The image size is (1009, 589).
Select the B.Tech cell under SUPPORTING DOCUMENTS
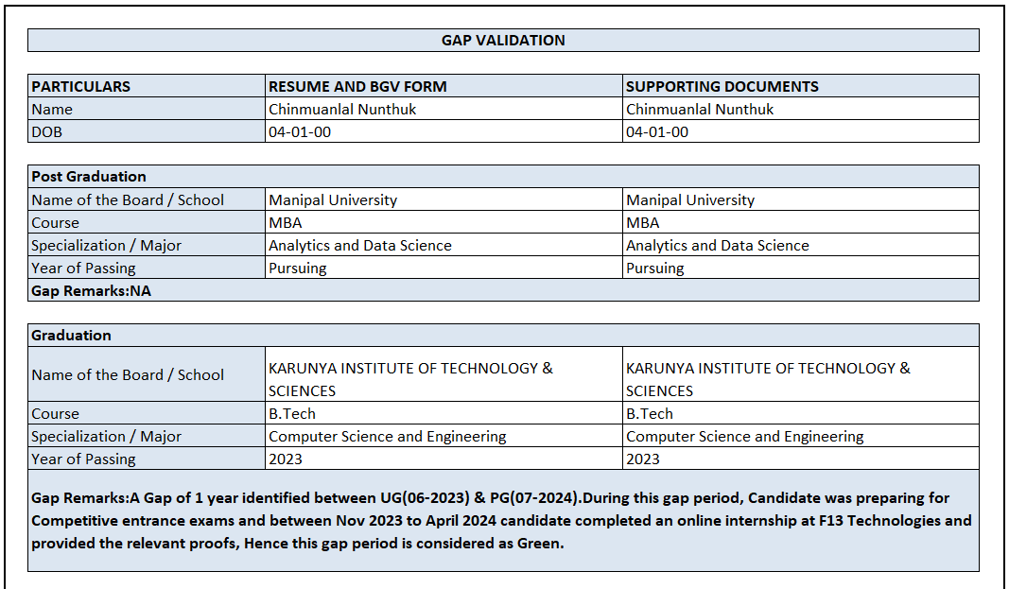650,414
